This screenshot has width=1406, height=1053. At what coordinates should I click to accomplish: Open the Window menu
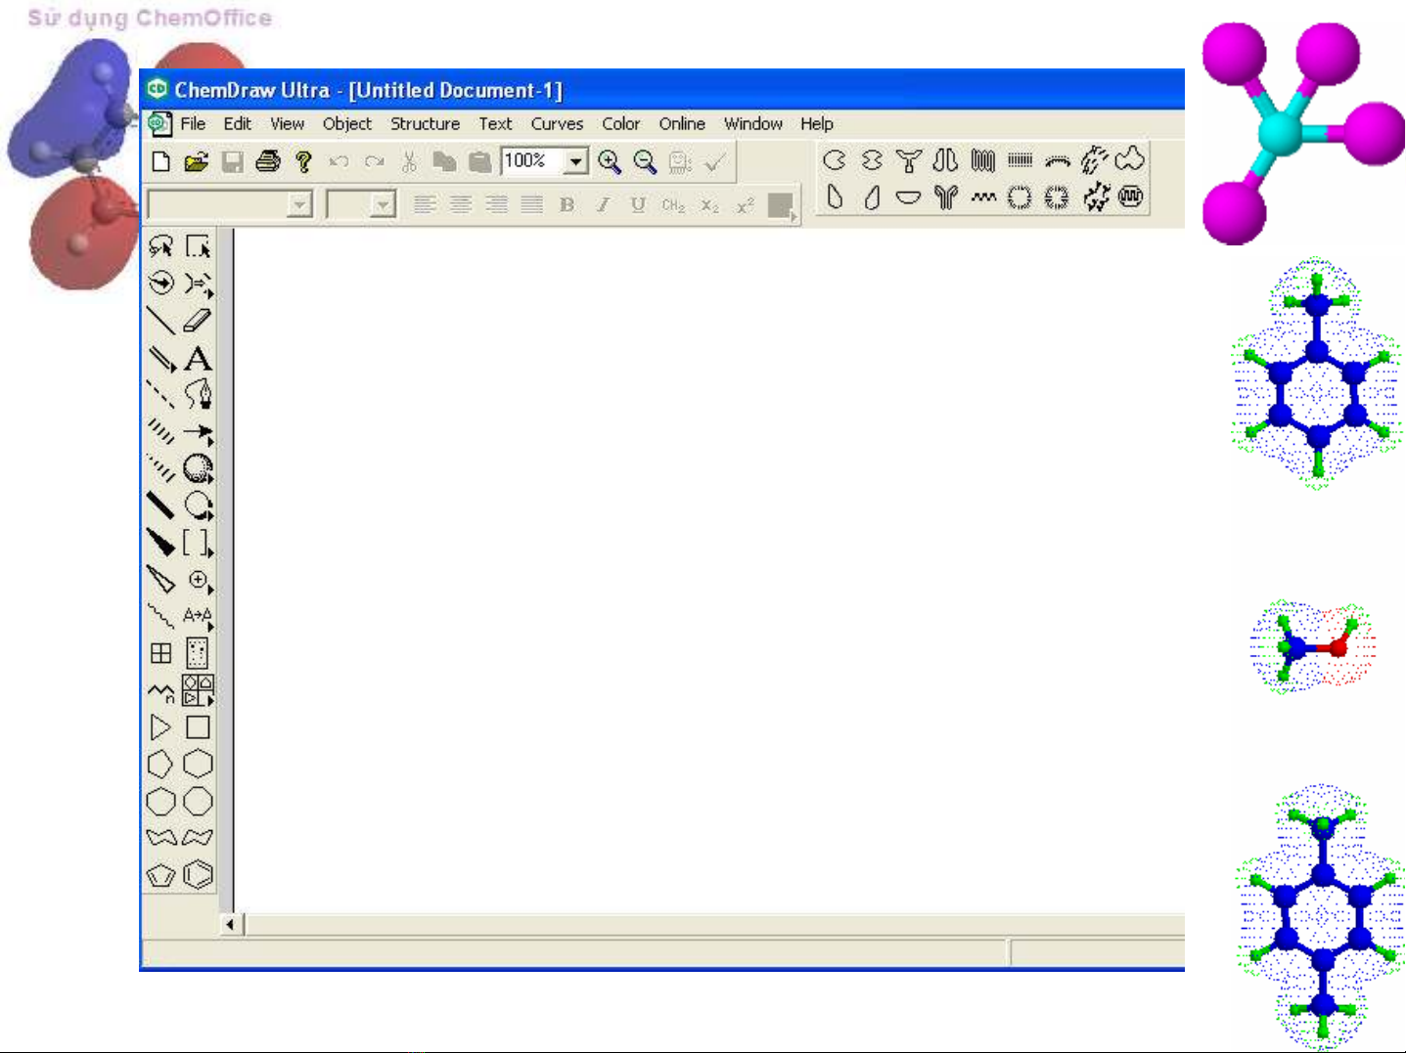click(753, 124)
